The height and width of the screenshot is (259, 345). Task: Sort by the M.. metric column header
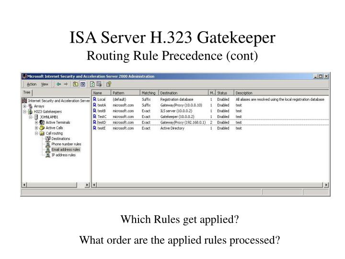click(x=212, y=93)
